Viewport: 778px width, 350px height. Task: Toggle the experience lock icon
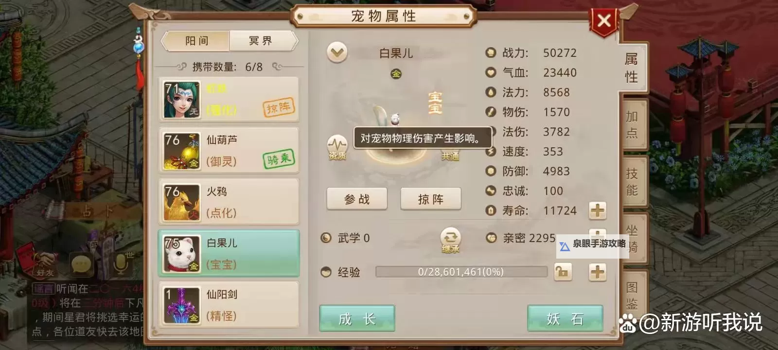coord(563,272)
